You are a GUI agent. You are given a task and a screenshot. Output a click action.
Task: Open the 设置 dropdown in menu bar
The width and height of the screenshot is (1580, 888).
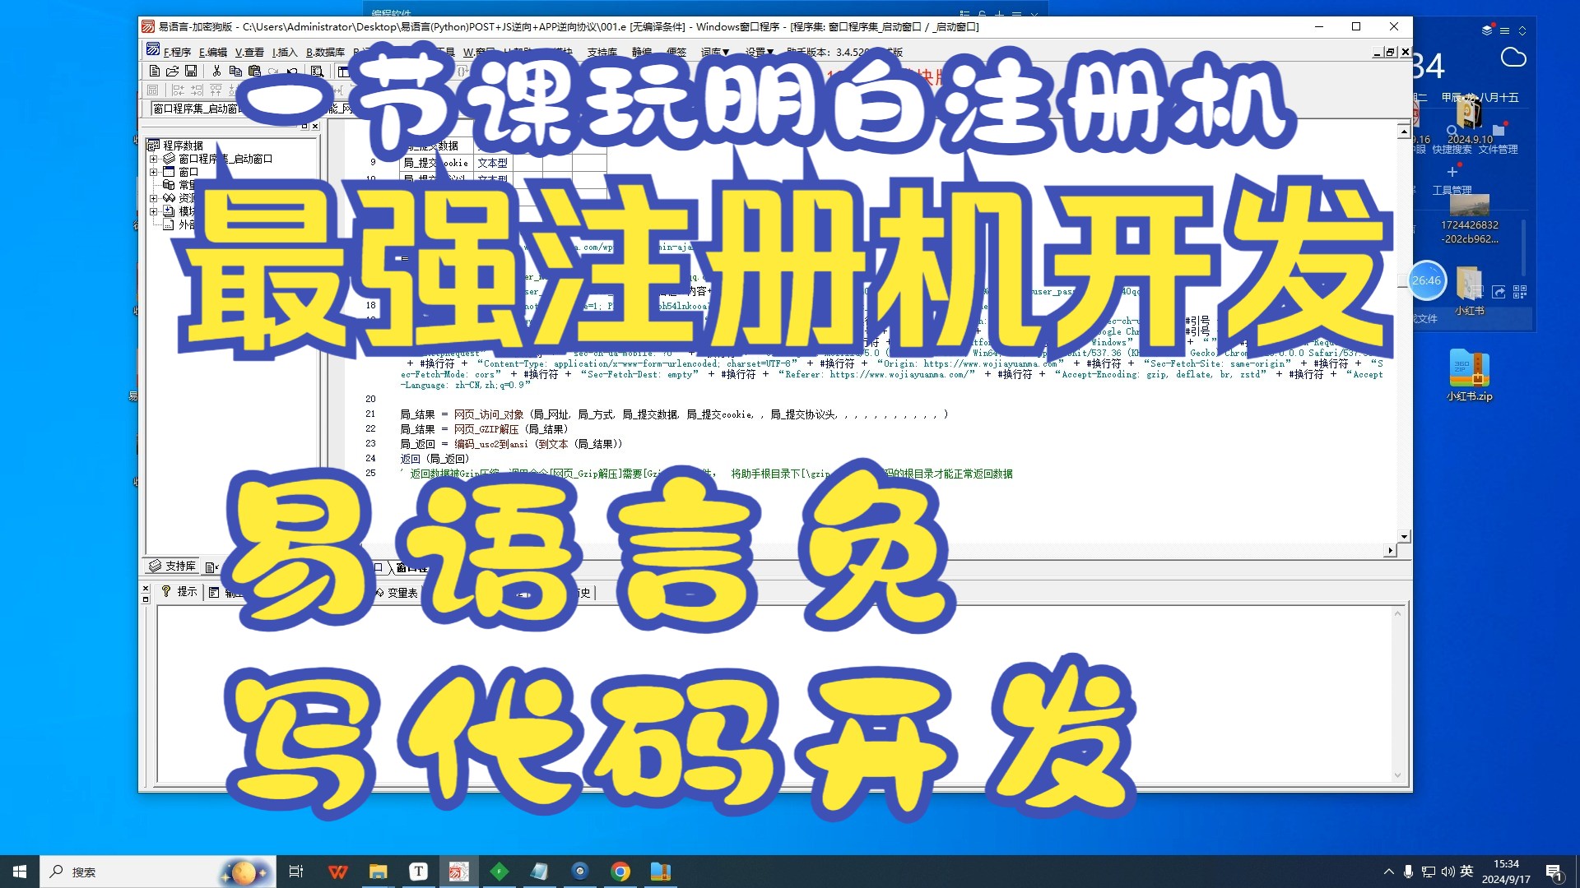[759, 52]
